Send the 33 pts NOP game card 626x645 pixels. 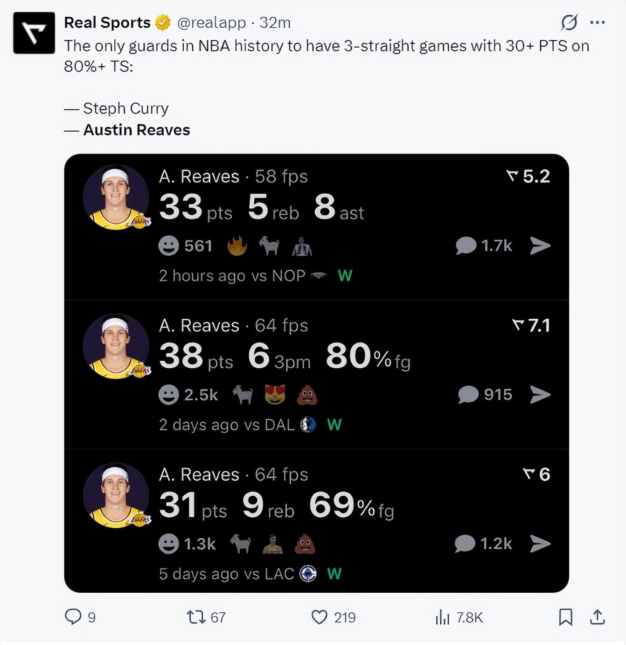point(540,245)
